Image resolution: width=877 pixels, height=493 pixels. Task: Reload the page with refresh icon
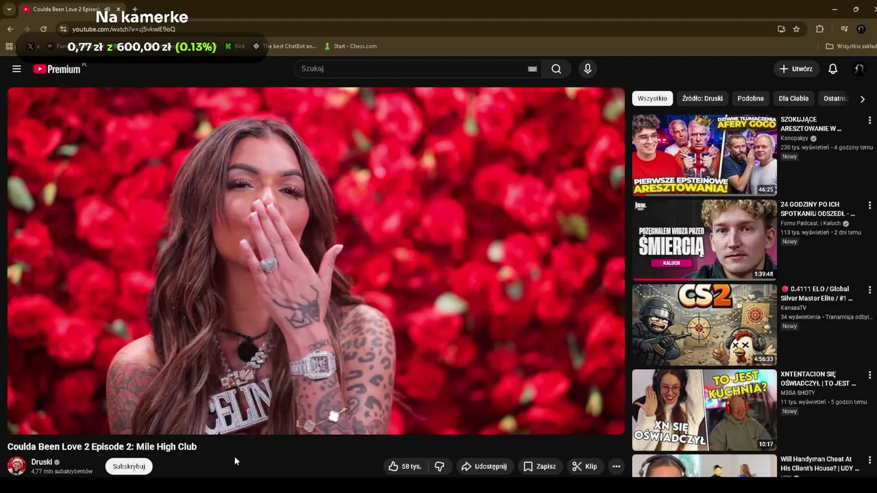tap(43, 29)
